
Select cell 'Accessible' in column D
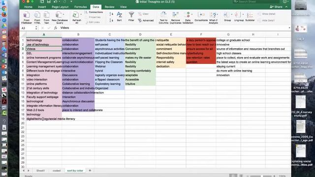pyautogui.click(x=140, y=80)
